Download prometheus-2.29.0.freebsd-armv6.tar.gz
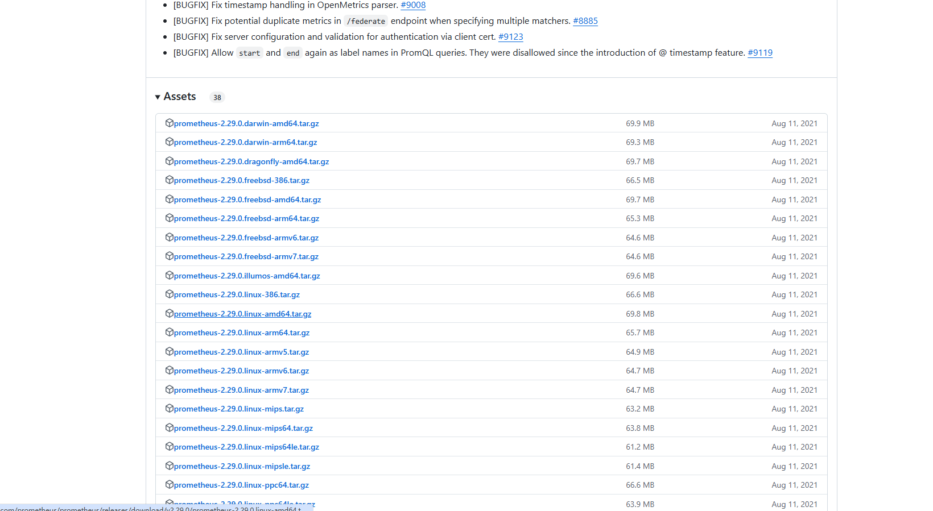The height and width of the screenshot is (511, 933). click(x=246, y=238)
